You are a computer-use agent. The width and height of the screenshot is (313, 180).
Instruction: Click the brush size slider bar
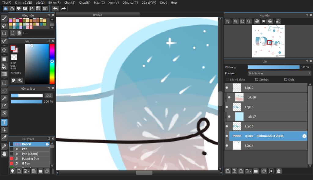[x=27, y=96]
